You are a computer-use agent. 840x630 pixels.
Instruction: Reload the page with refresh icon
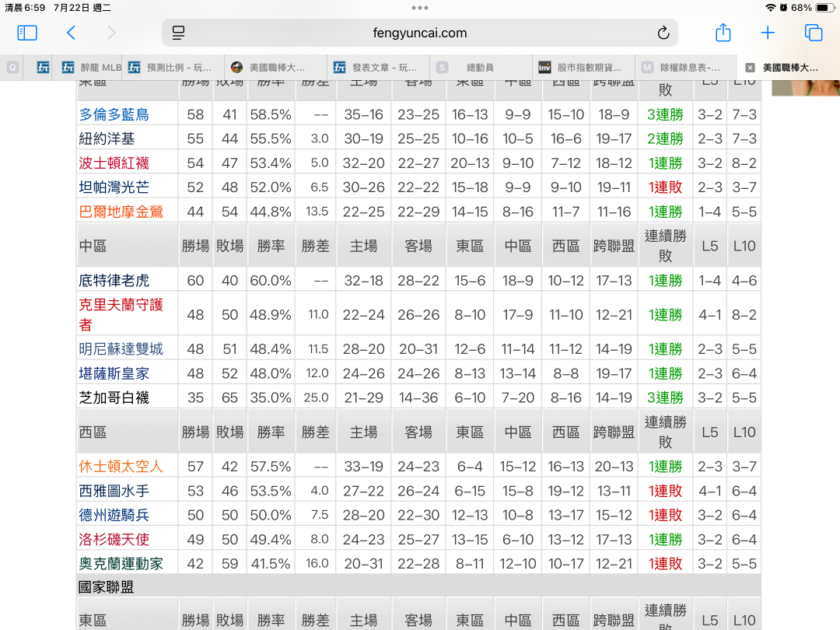click(x=663, y=33)
